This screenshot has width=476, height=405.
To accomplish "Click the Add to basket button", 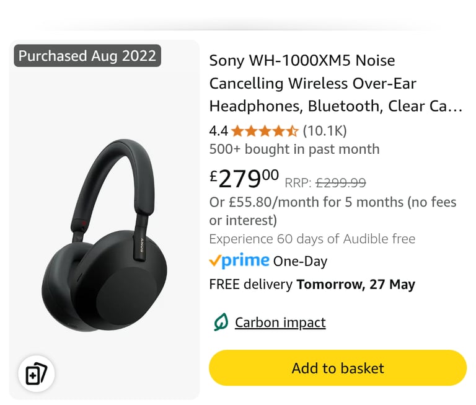I will click(338, 368).
